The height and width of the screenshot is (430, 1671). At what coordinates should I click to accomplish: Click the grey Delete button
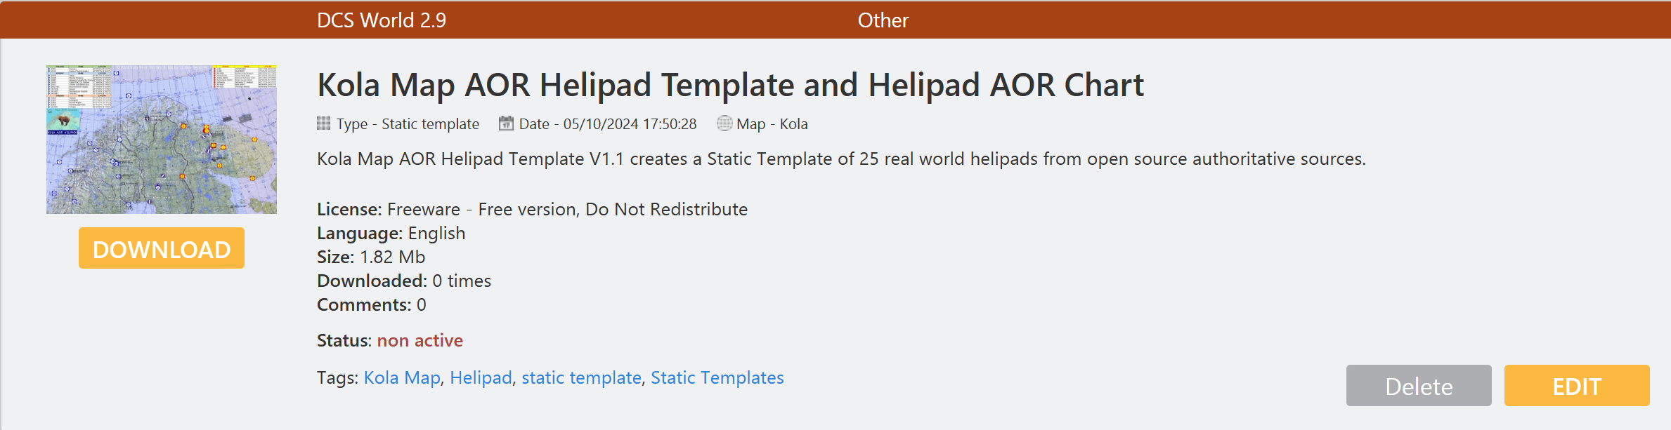point(1419,386)
